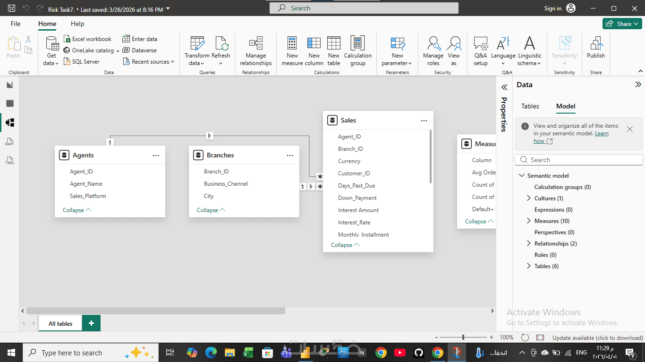
Task: Click the Share button
Action: [622, 24]
